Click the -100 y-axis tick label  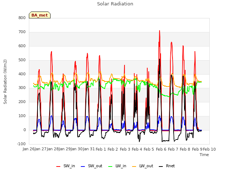click(x=21, y=144)
